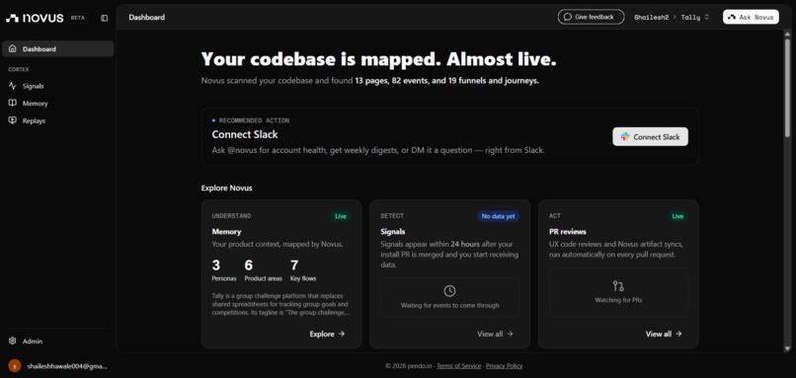Viewport: 796px width, 378px height.
Task: Follow the Explore link in Memory card
Action: (328, 334)
